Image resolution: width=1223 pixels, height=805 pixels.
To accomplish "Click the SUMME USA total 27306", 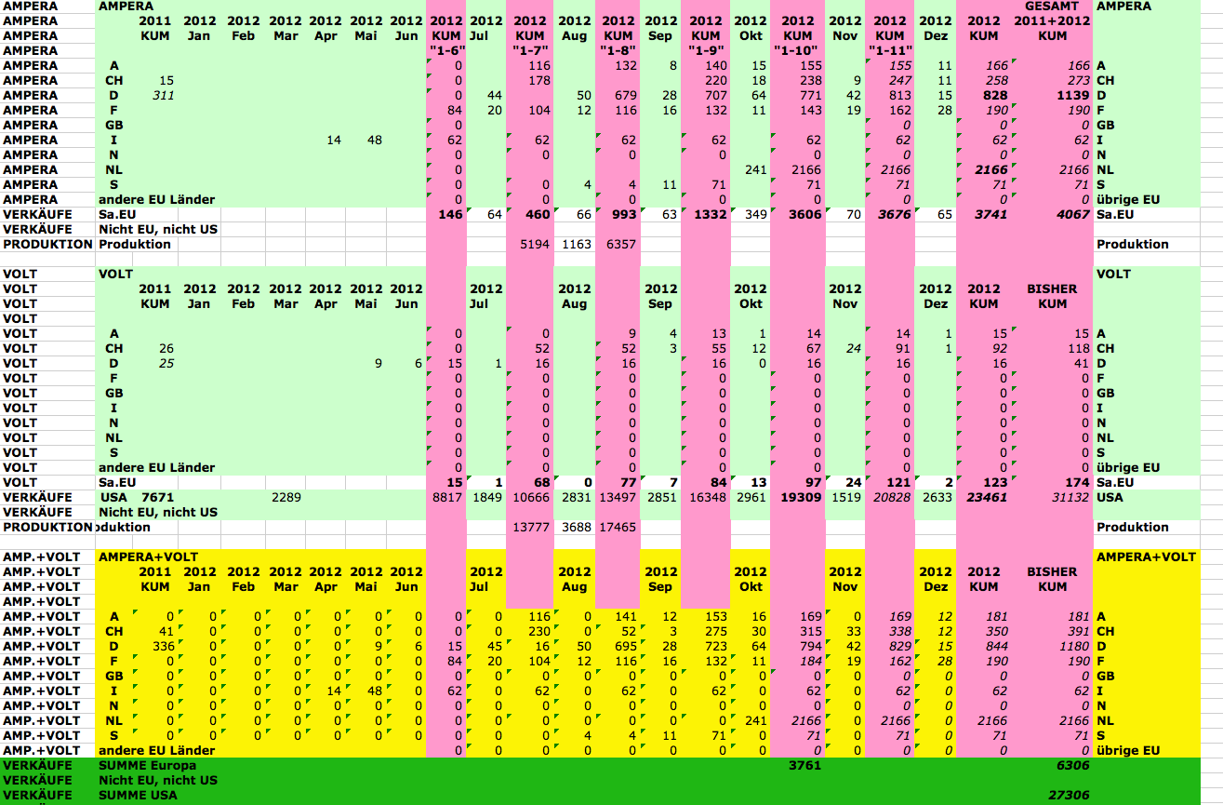I will point(1068,795).
